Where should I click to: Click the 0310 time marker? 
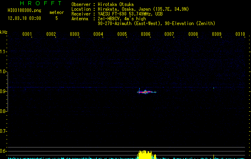point(240,34)
